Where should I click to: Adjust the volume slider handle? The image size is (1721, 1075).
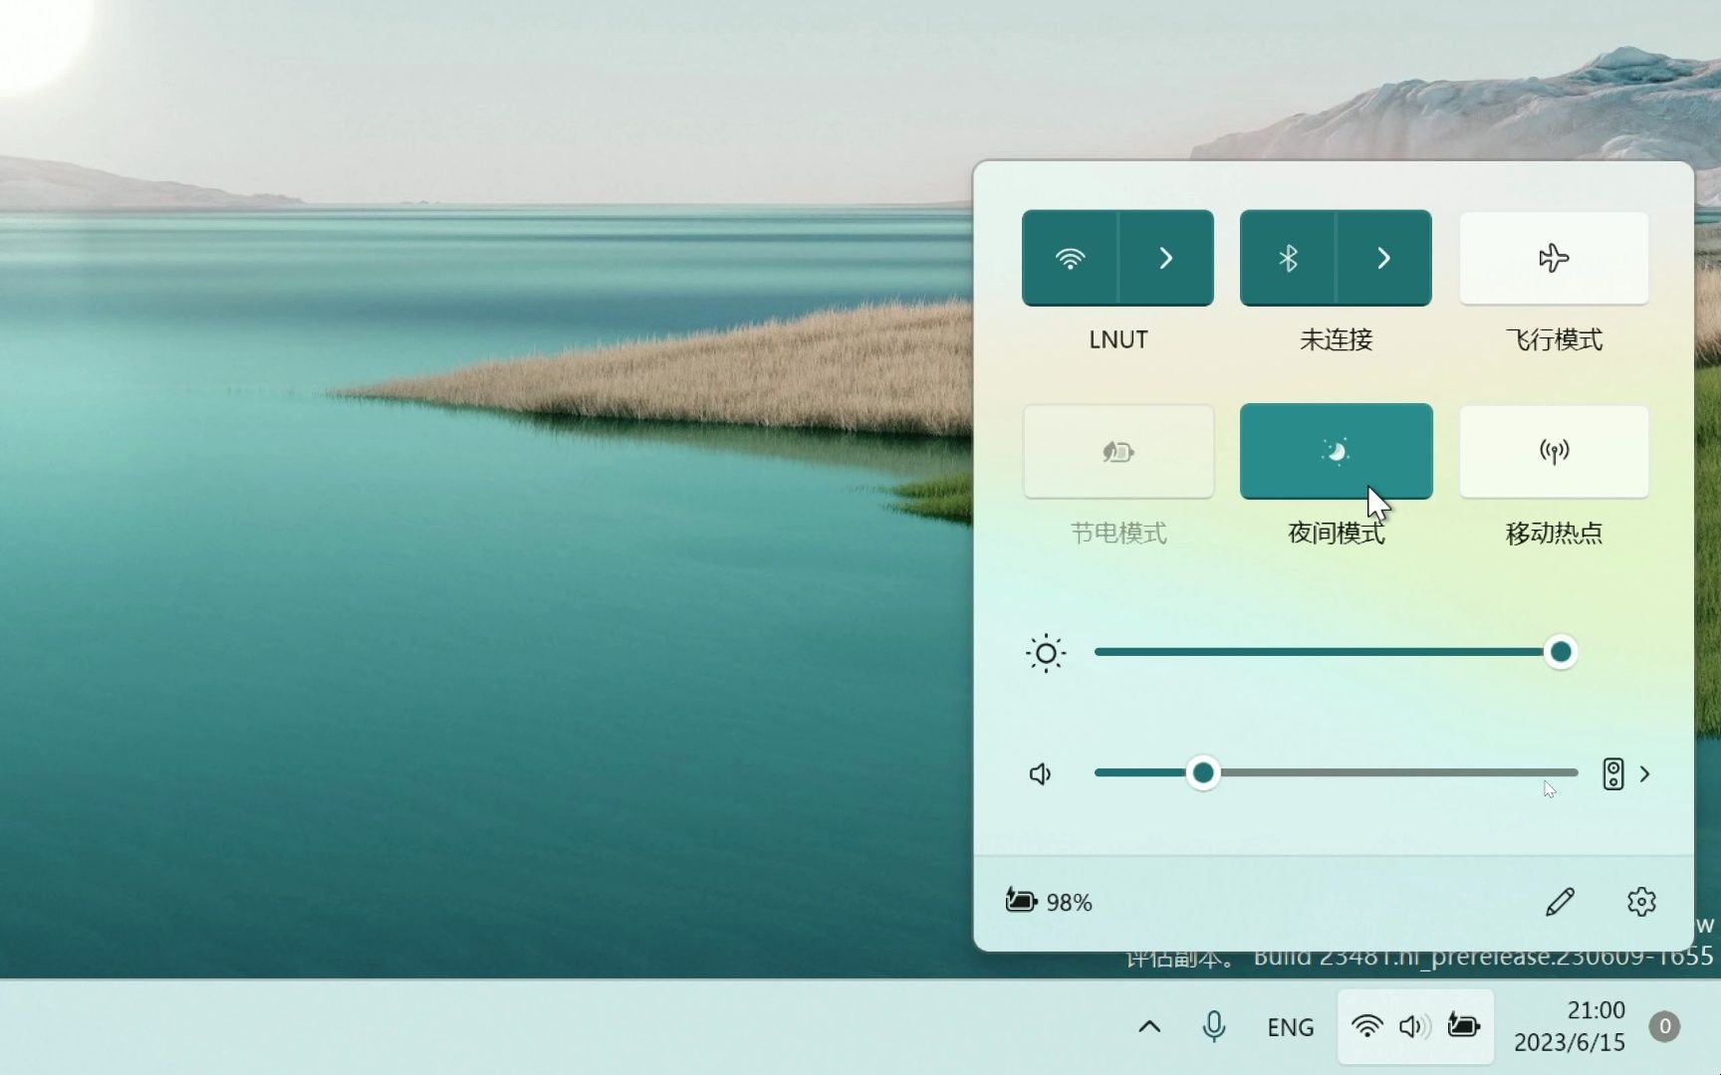pyautogui.click(x=1203, y=773)
